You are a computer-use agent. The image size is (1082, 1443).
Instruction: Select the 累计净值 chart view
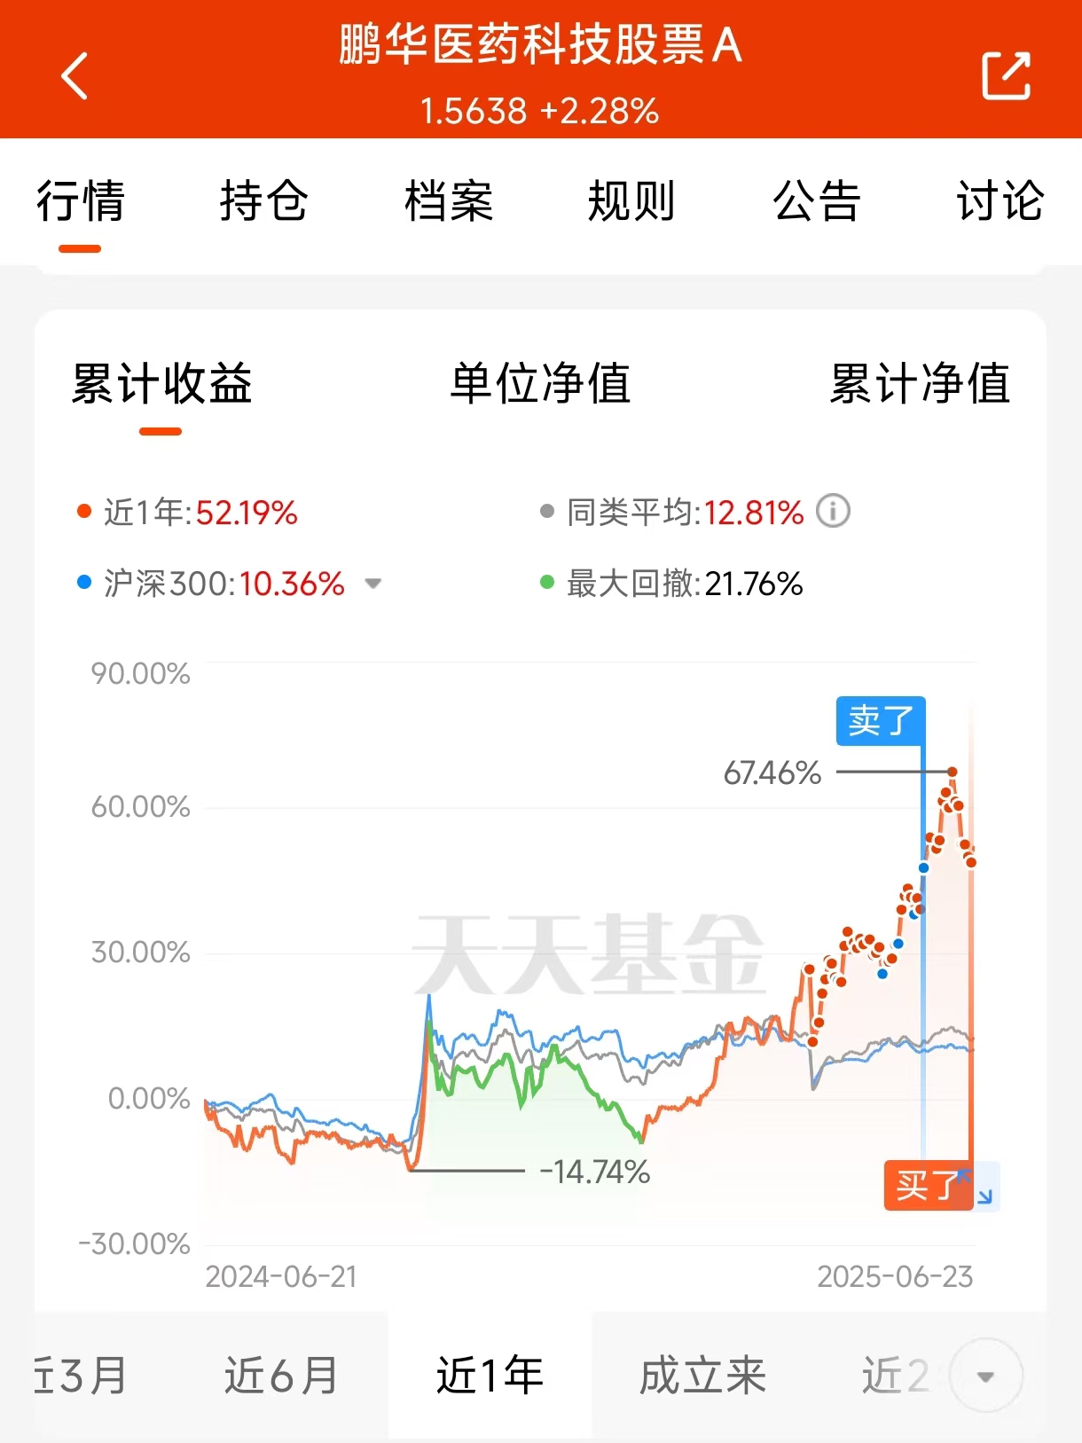pos(920,384)
